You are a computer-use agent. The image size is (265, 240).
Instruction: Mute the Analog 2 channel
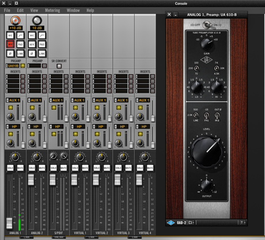42,168
